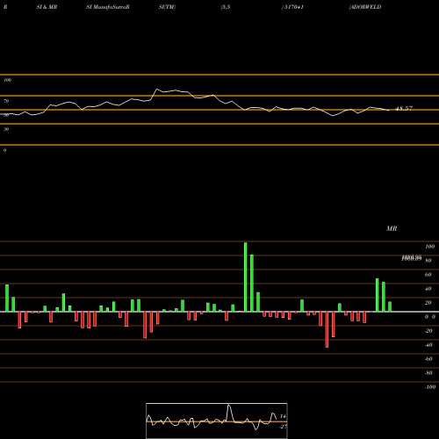Click the '-27' value in mini chart
Image resolution: width=439 pixels, height=439 pixels.
(283, 427)
